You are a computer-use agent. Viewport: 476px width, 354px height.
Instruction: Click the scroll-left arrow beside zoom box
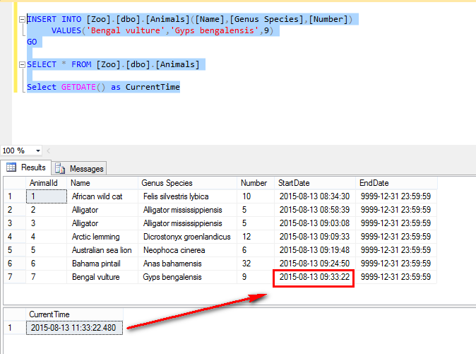(49, 151)
